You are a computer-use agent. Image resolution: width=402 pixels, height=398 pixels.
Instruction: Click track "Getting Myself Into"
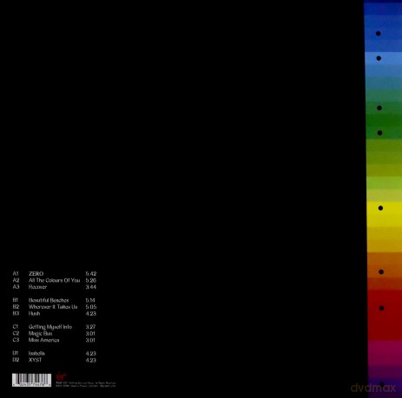[50, 327]
